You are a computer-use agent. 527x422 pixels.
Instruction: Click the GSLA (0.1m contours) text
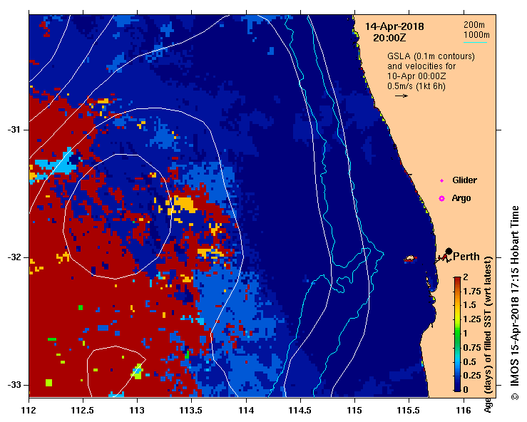pyautogui.click(x=431, y=56)
